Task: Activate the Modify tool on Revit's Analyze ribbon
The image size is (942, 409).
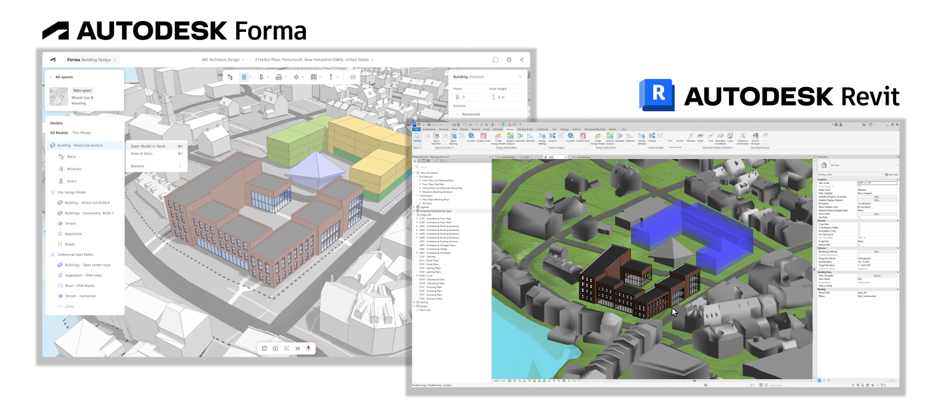Action: 417,137
